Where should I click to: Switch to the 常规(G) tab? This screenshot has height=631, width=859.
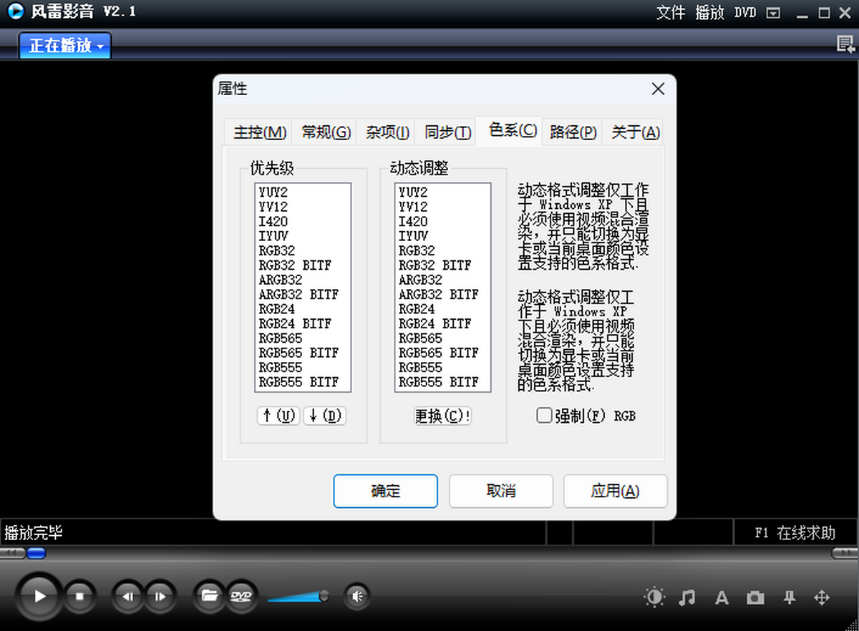click(x=326, y=132)
